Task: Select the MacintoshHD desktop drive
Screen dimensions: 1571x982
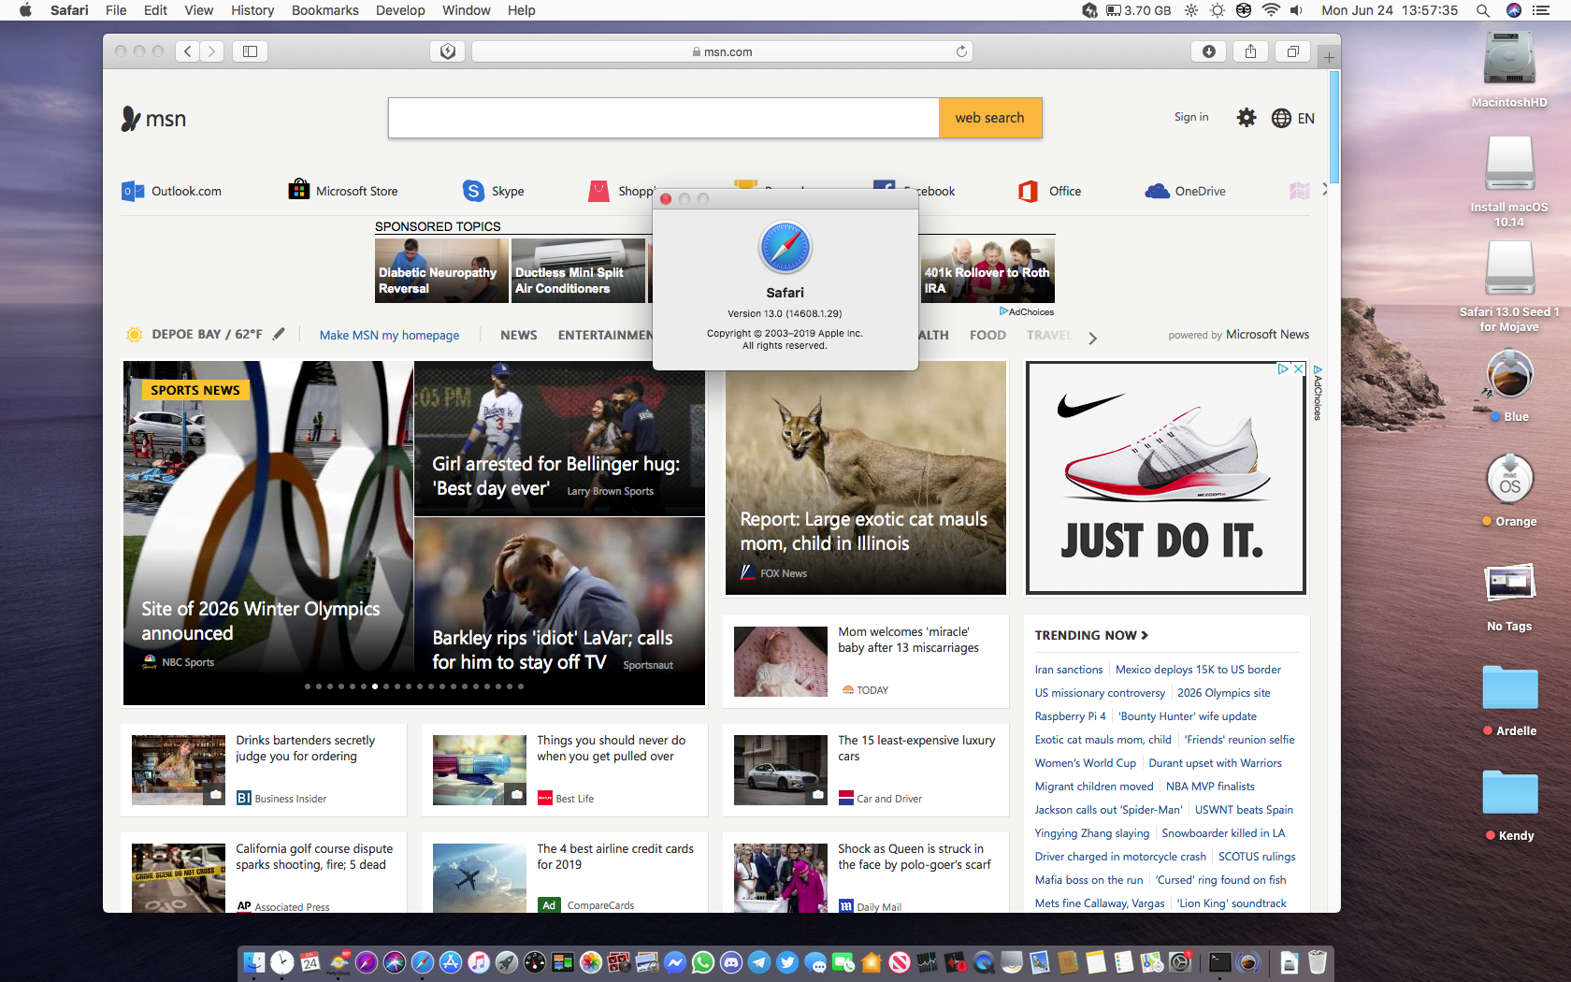Action: 1509,69
